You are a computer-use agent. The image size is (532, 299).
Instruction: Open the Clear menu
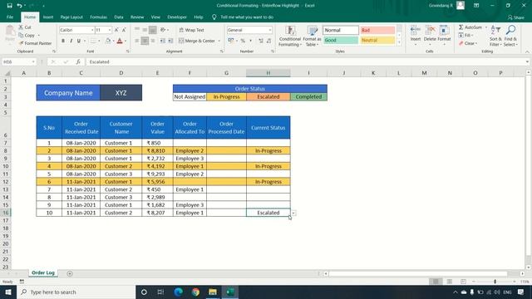click(468, 43)
